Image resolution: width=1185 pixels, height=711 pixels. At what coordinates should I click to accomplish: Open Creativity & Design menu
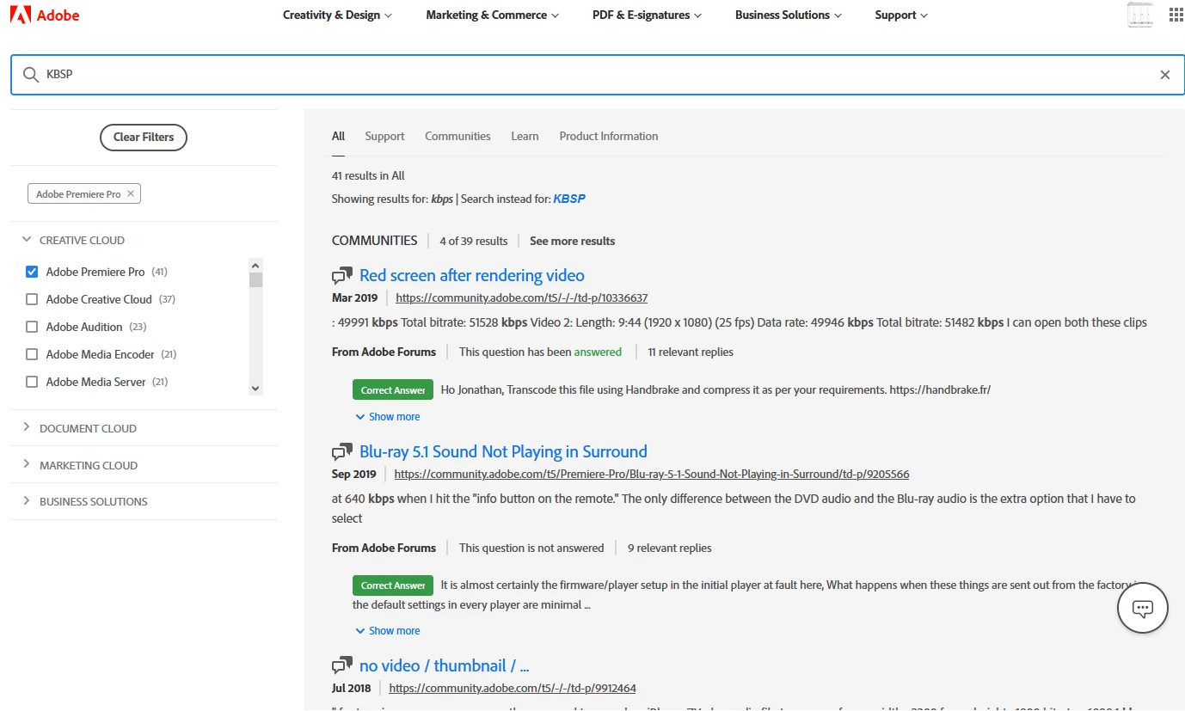(337, 15)
